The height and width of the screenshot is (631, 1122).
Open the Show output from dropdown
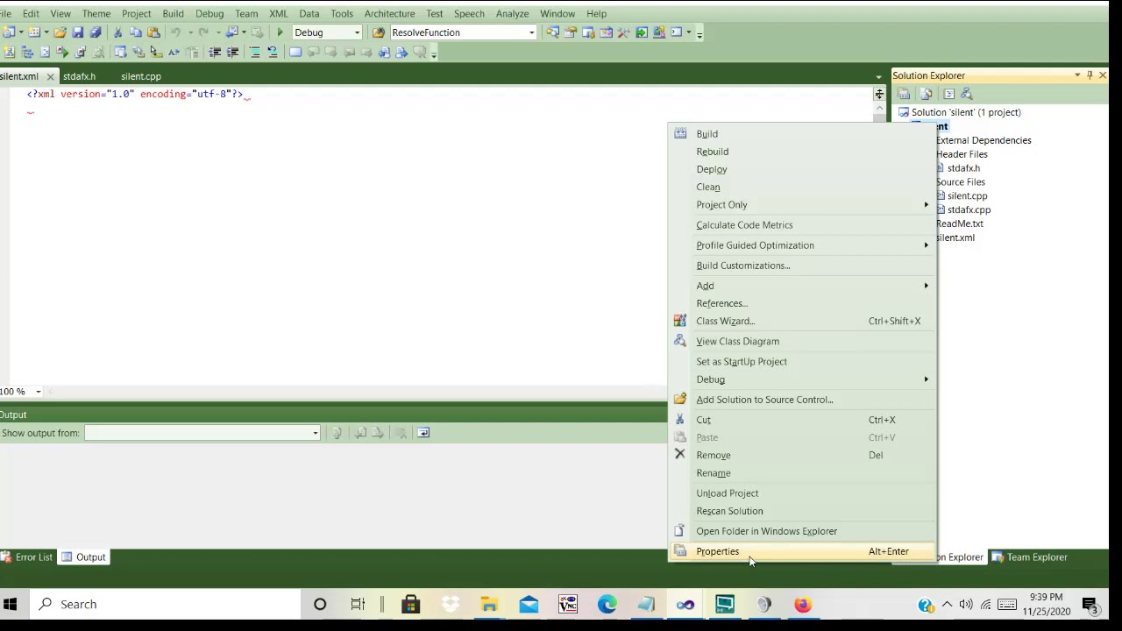(316, 433)
